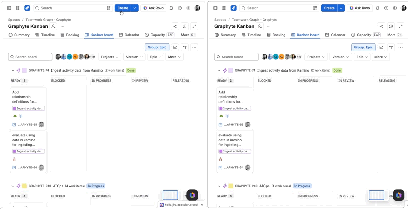
Task: Enter fullscreen mode in the right window
Action: (401, 26)
